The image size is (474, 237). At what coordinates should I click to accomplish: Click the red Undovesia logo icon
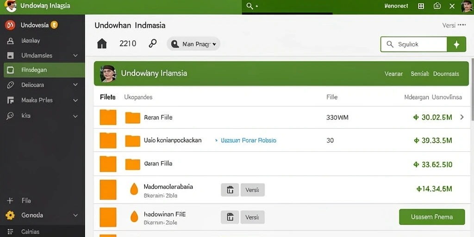(x=10, y=25)
